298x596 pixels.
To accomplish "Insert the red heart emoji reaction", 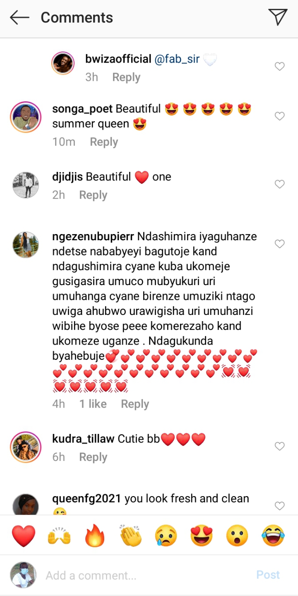I will tap(24, 536).
